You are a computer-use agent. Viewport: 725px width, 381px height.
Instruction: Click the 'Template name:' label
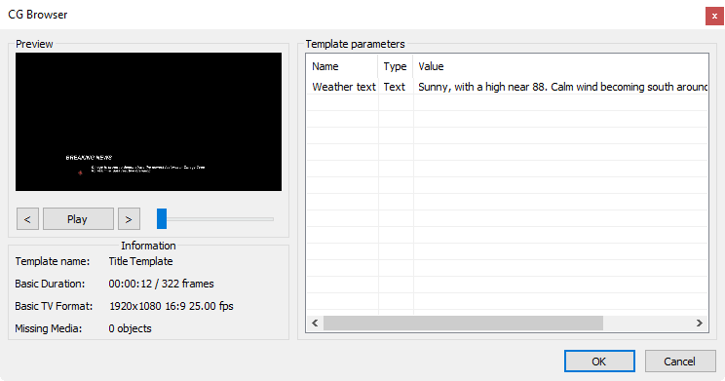coord(53,261)
